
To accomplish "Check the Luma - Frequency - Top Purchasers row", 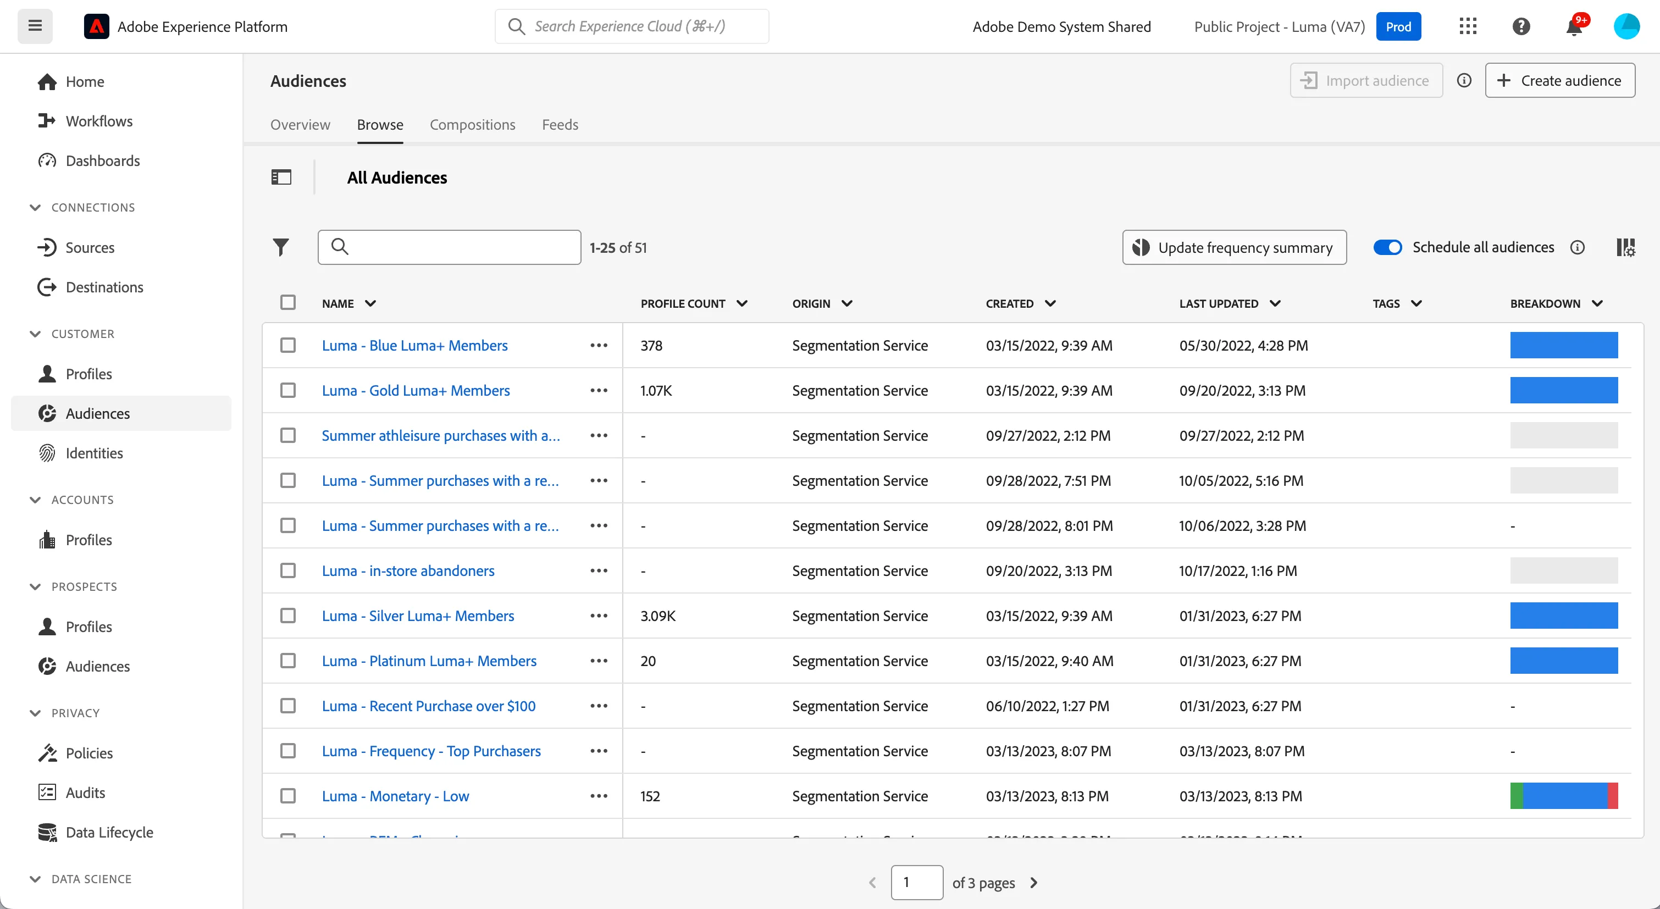I will coord(288,751).
